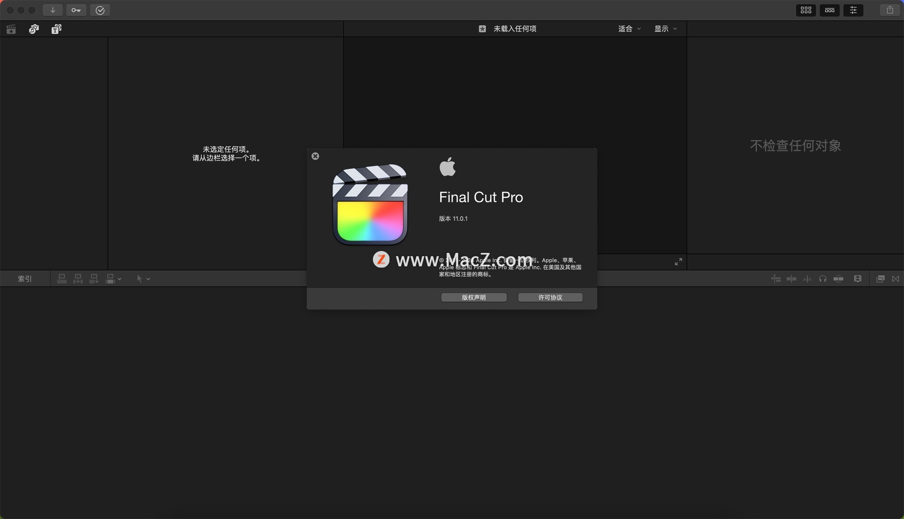904x519 pixels.
Task: Click the share export button
Action: coord(890,10)
